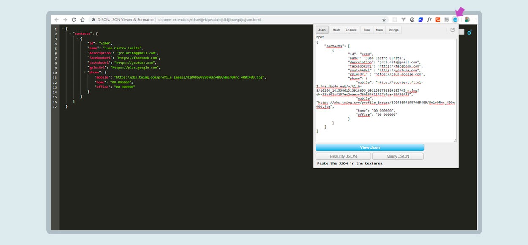The width and height of the screenshot is (528, 245).
Task: Click the pbs.twimg.com mobile URL in viewer
Action: (190, 77)
